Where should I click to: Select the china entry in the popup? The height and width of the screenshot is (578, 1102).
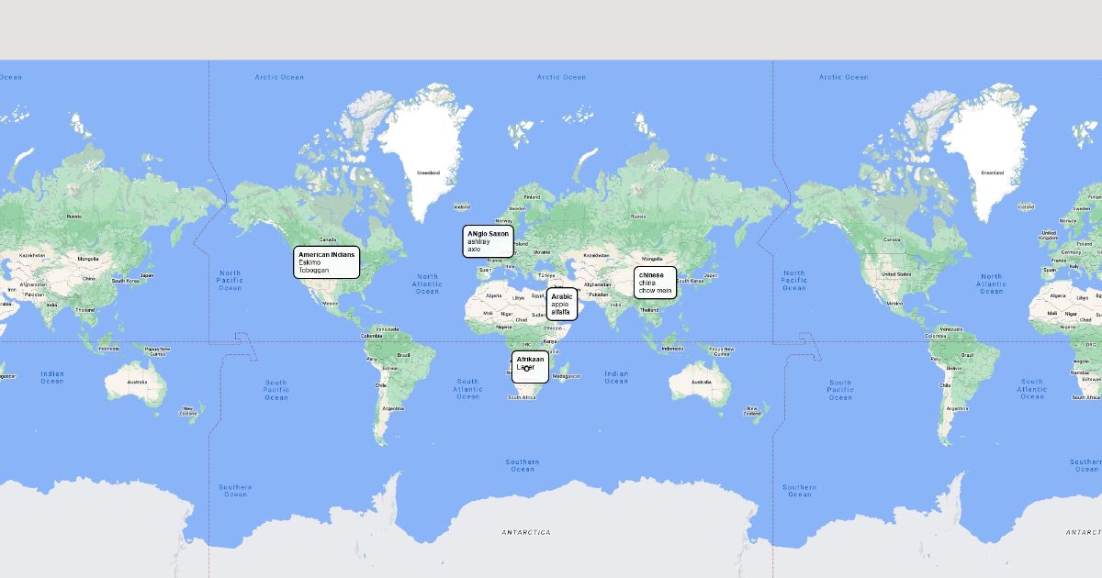coord(647,283)
